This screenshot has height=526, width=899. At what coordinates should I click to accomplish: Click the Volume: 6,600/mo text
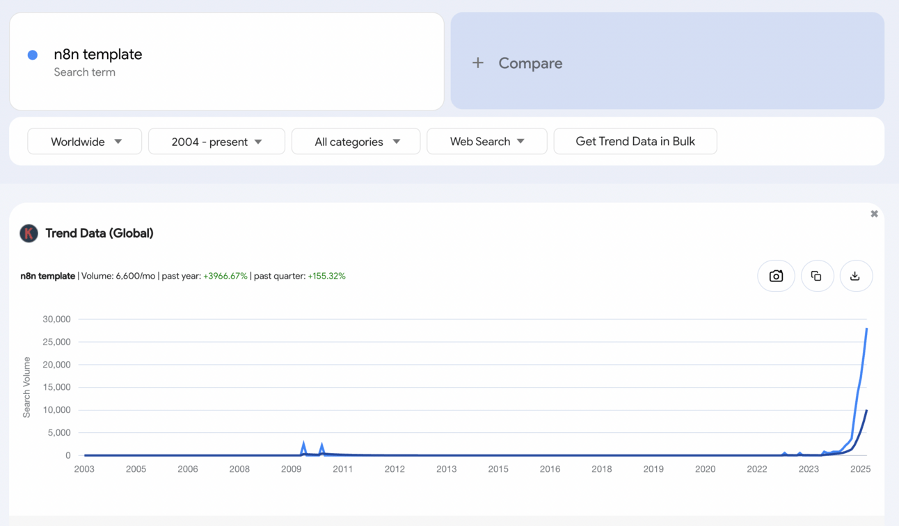click(118, 276)
